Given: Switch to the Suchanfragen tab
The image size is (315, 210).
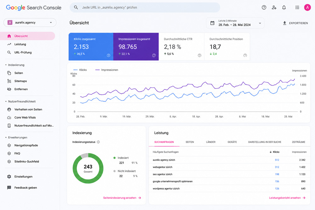Looking at the screenshot, I should pos(164,142).
